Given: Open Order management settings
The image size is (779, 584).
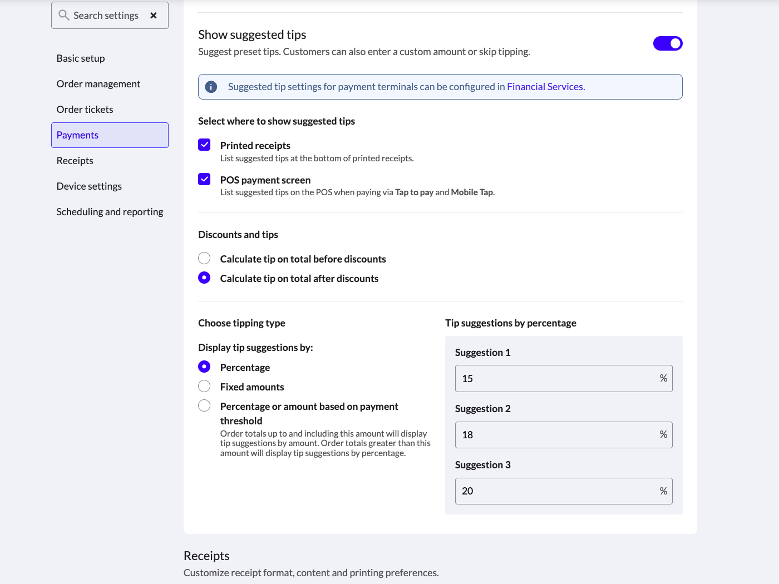Looking at the screenshot, I should click(x=98, y=83).
